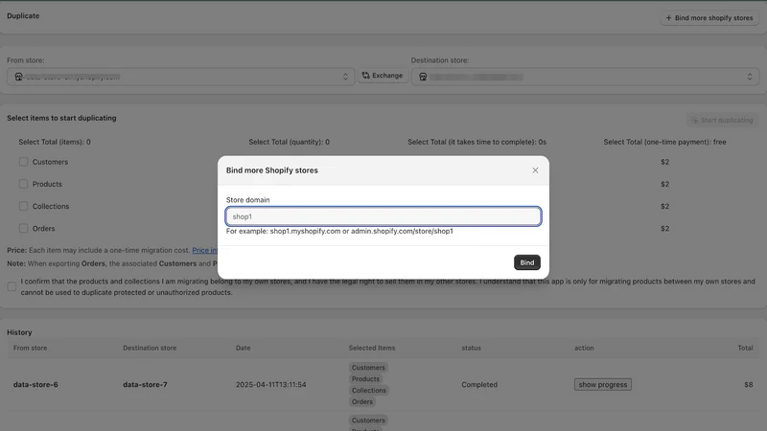The image size is (767, 431).
Task: Click the Orders tag in first history row
Action: tap(362, 401)
